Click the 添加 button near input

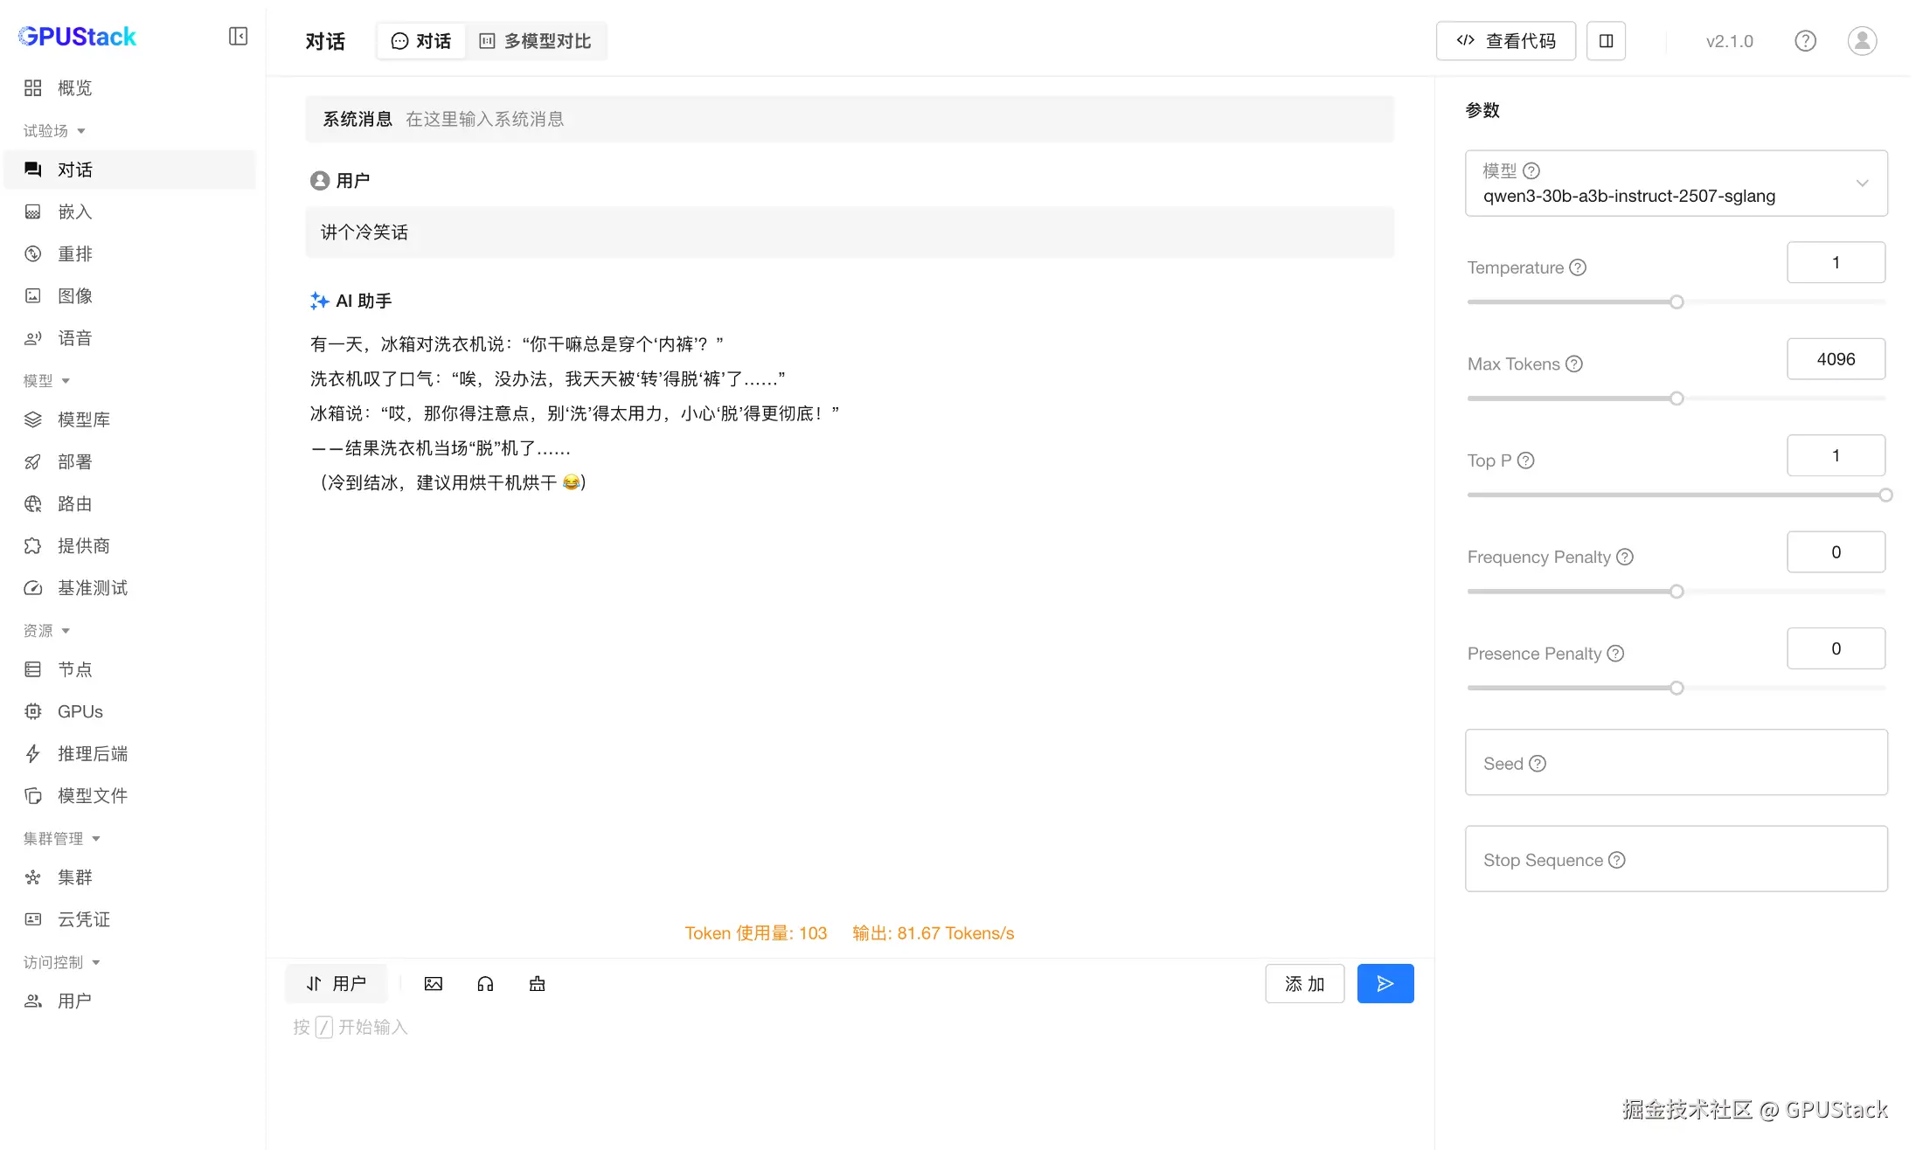[1304, 983]
